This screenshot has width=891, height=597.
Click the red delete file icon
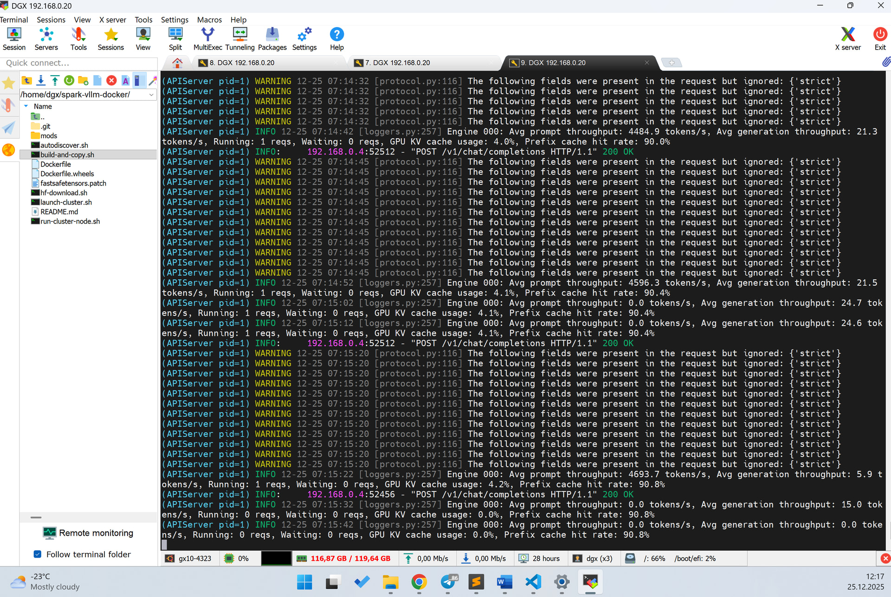(x=111, y=81)
